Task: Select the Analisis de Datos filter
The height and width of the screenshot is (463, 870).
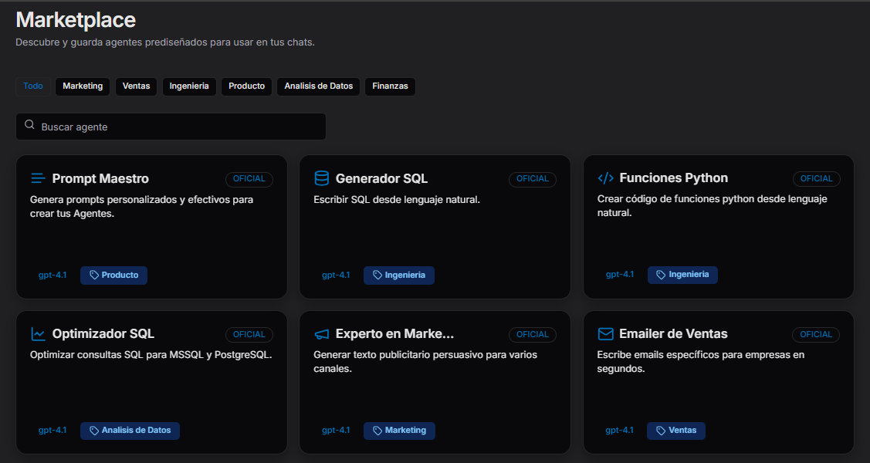Action: (318, 86)
